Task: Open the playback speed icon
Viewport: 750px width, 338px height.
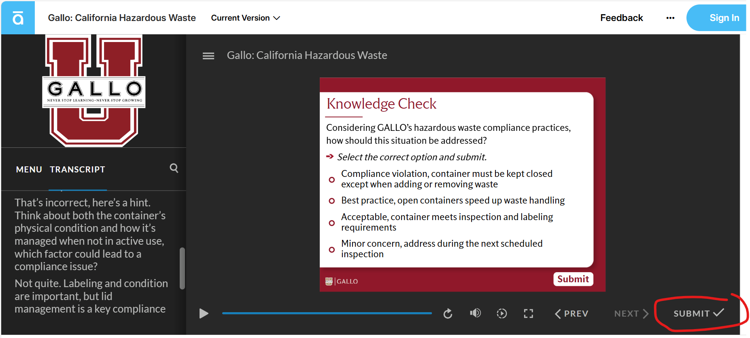Action: click(502, 313)
